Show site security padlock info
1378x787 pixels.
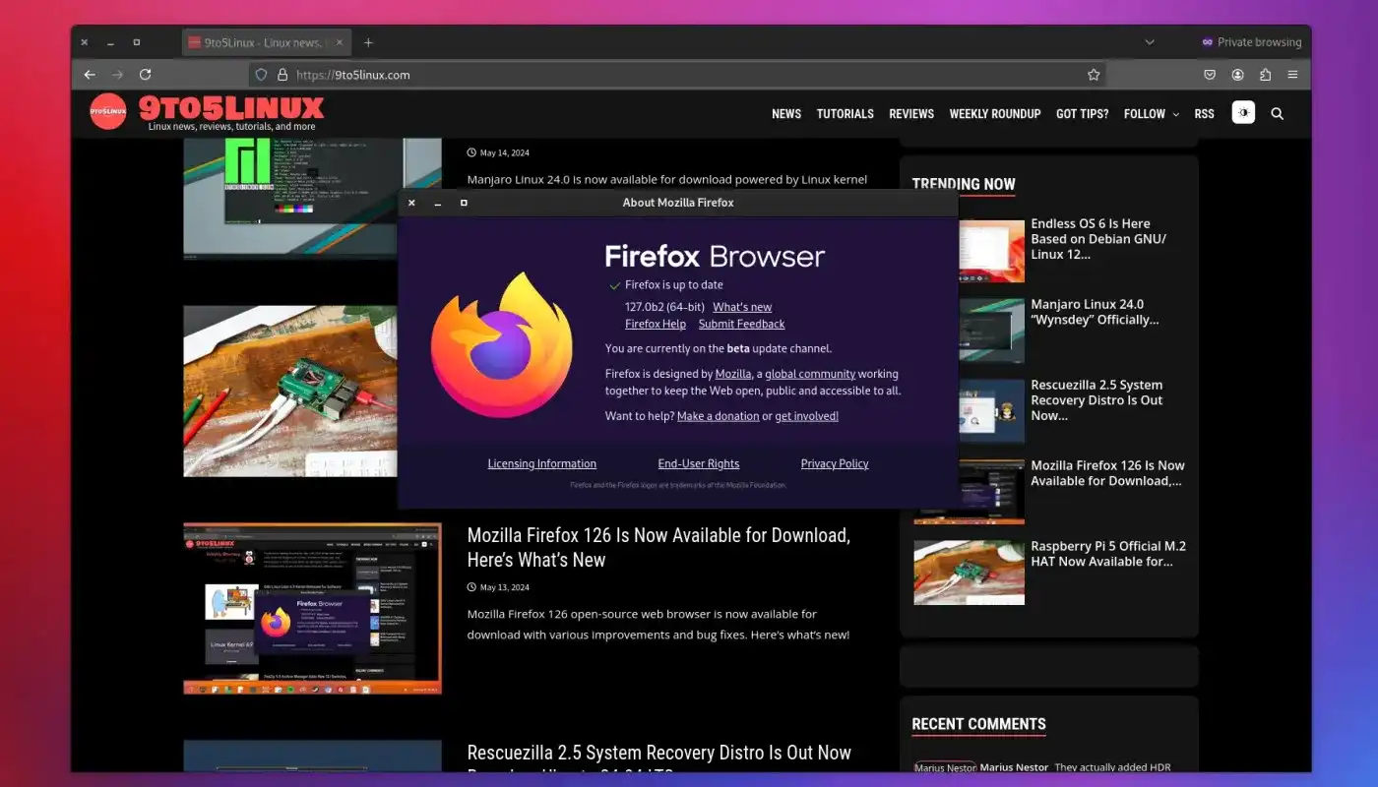282,75
